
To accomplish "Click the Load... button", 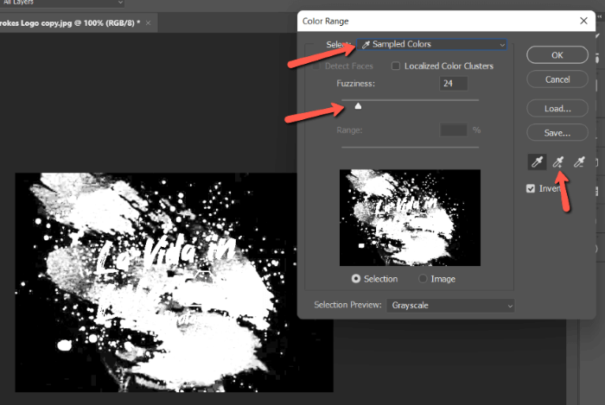I will (557, 109).
